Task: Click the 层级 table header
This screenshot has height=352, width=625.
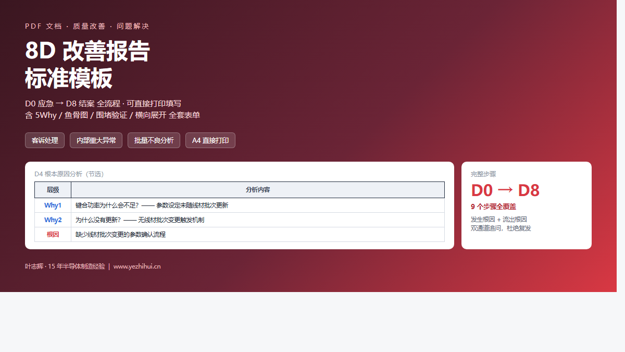Action: (53, 190)
